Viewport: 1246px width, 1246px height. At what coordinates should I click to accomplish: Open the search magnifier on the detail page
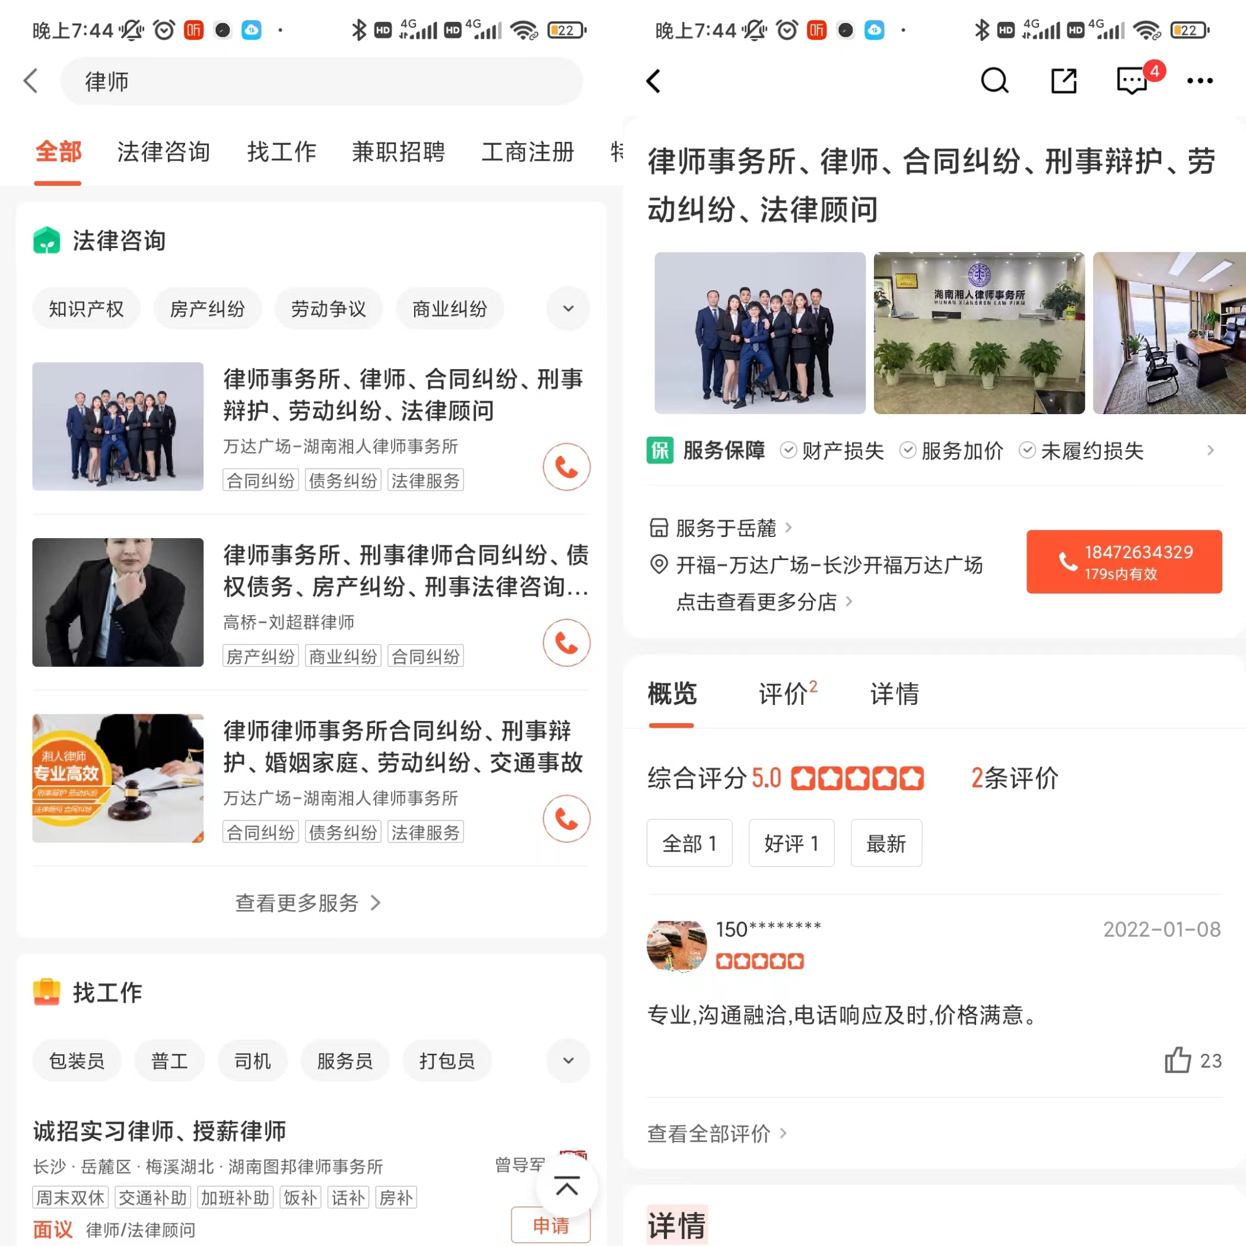click(x=994, y=81)
